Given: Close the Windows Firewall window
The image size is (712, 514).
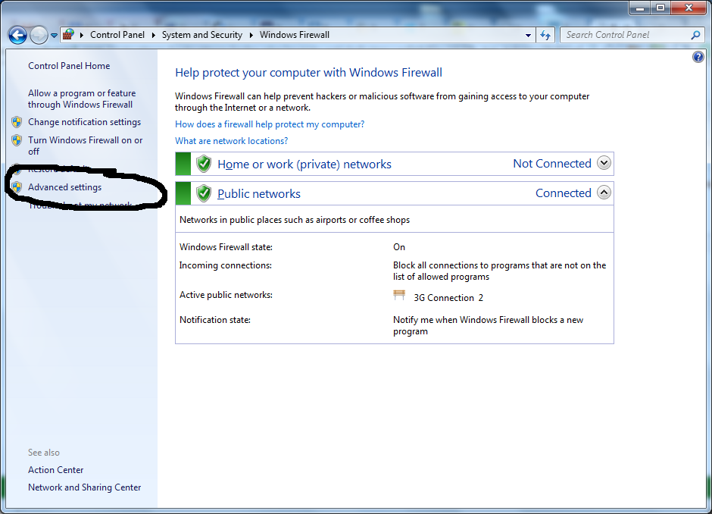Looking at the screenshot, I should pyautogui.click(x=688, y=8).
